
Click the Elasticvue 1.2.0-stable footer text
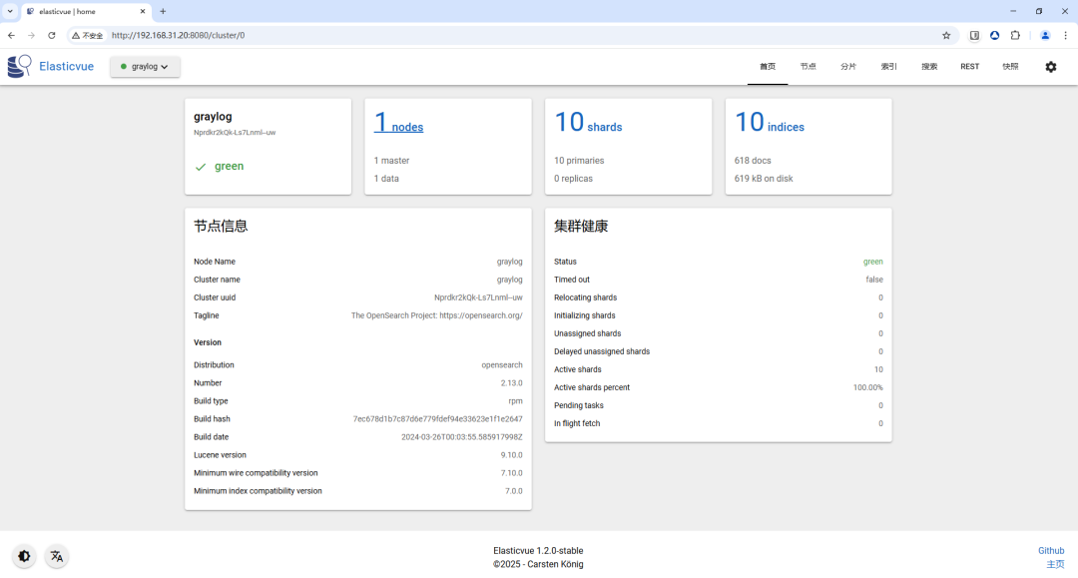point(538,550)
